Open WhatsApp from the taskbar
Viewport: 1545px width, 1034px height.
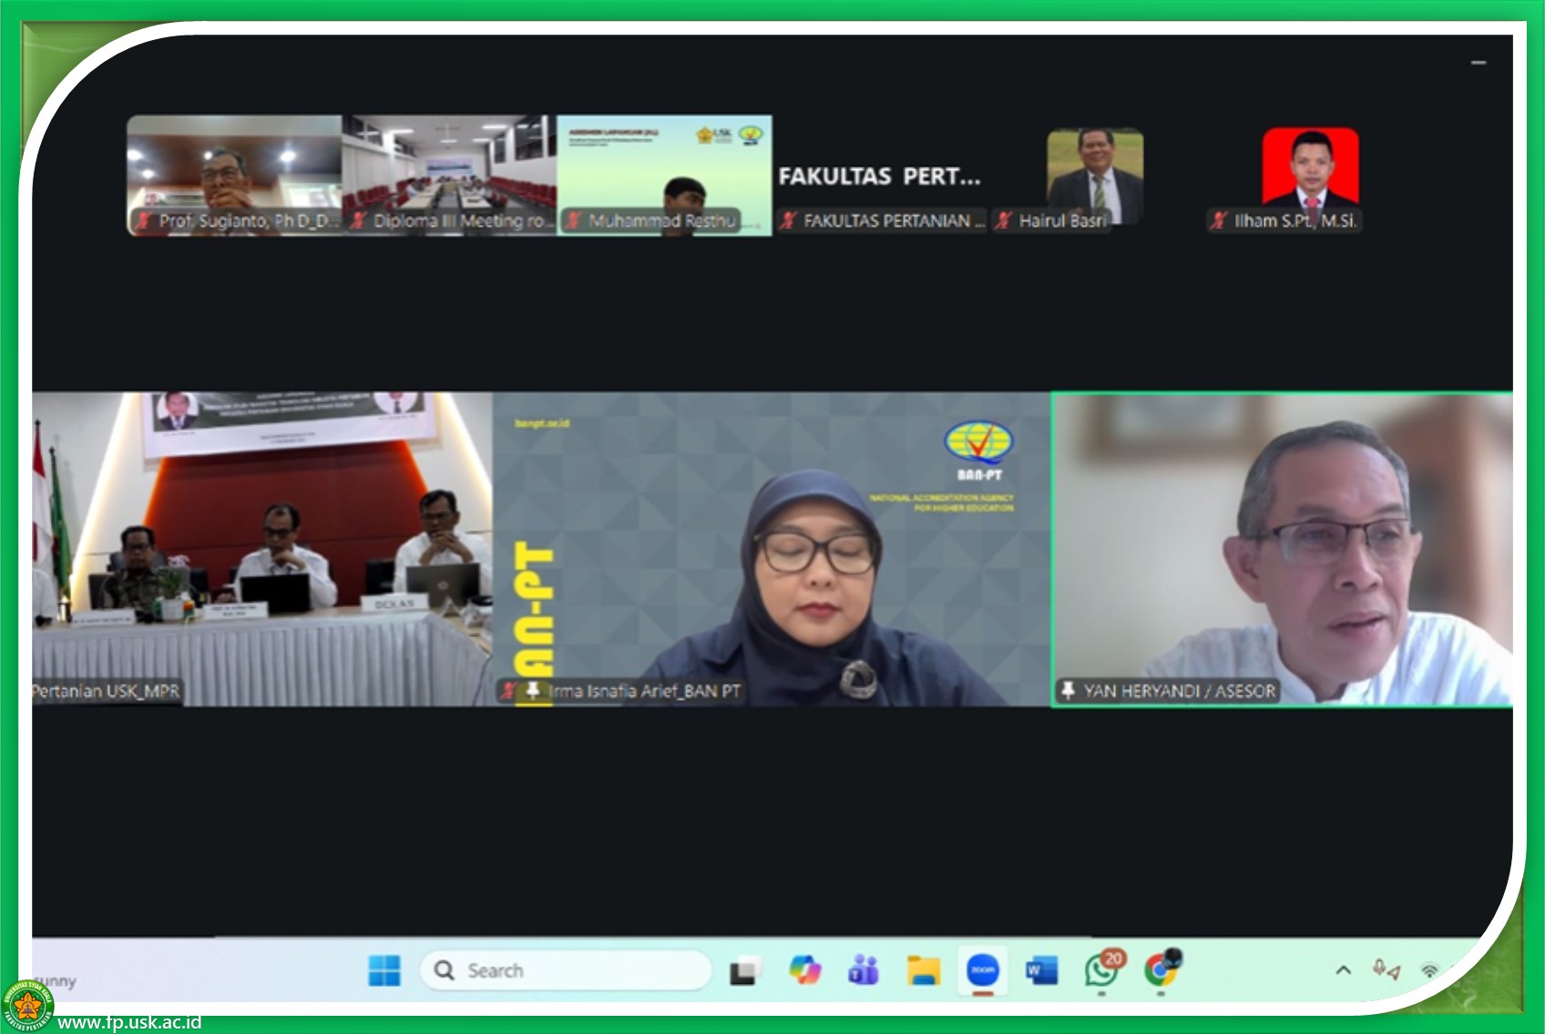tap(1102, 970)
